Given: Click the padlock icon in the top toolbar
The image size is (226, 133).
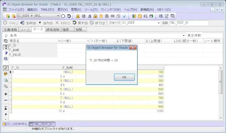Looking at the screenshot, I should (x=95, y=16).
